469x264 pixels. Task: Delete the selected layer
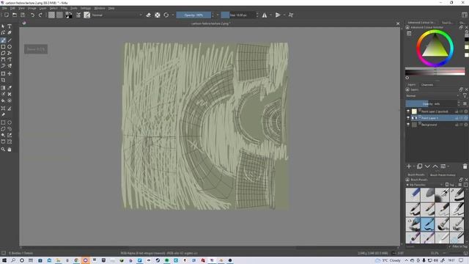click(x=465, y=166)
